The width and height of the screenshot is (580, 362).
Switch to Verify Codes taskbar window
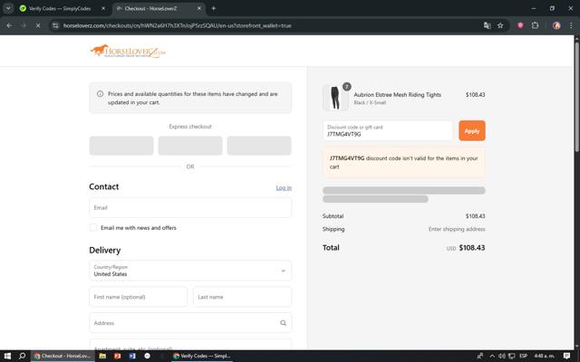click(x=202, y=356)
